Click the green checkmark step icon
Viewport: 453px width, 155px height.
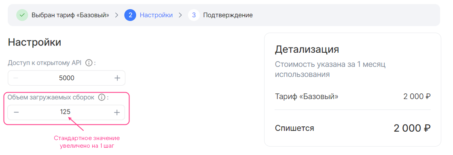pyautogui.click(x=22, y=15)
